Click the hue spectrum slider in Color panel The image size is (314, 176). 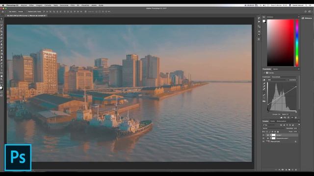[297, 43]
